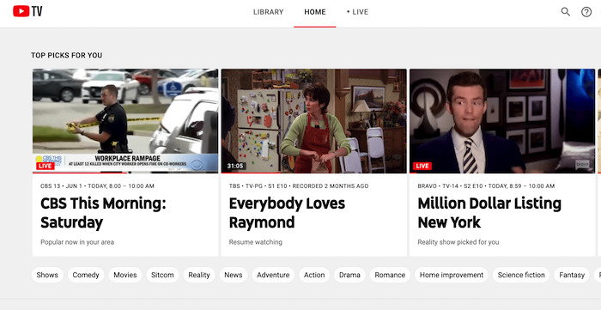The height and width of the screenshot is (310, 601).
Task: Watch the Million Dollar Listing thumbnail
Action: coord(502,121)
